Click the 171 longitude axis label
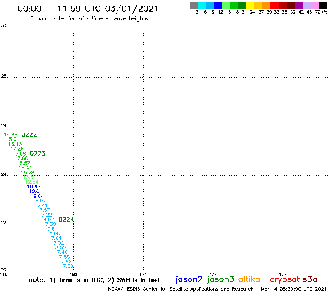Screen dimensions: 333x293 point(144,275)
